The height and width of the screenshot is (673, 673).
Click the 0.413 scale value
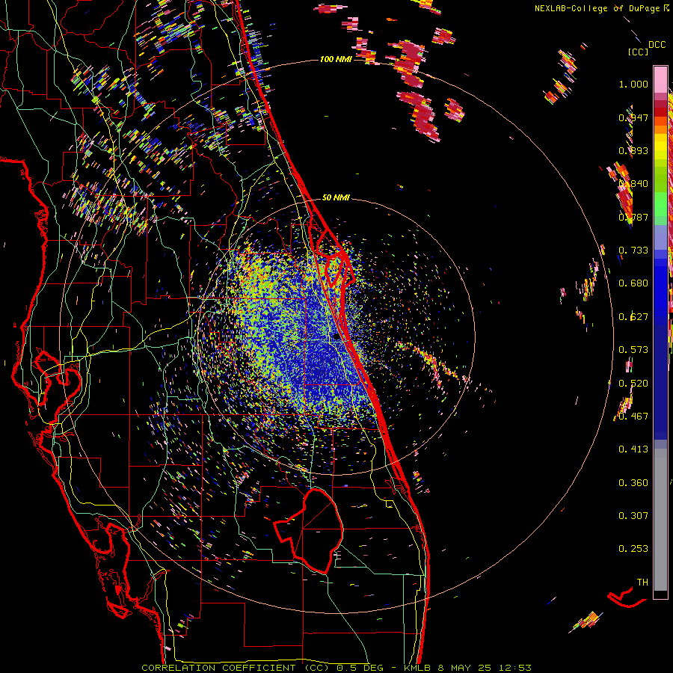(633, 449)
